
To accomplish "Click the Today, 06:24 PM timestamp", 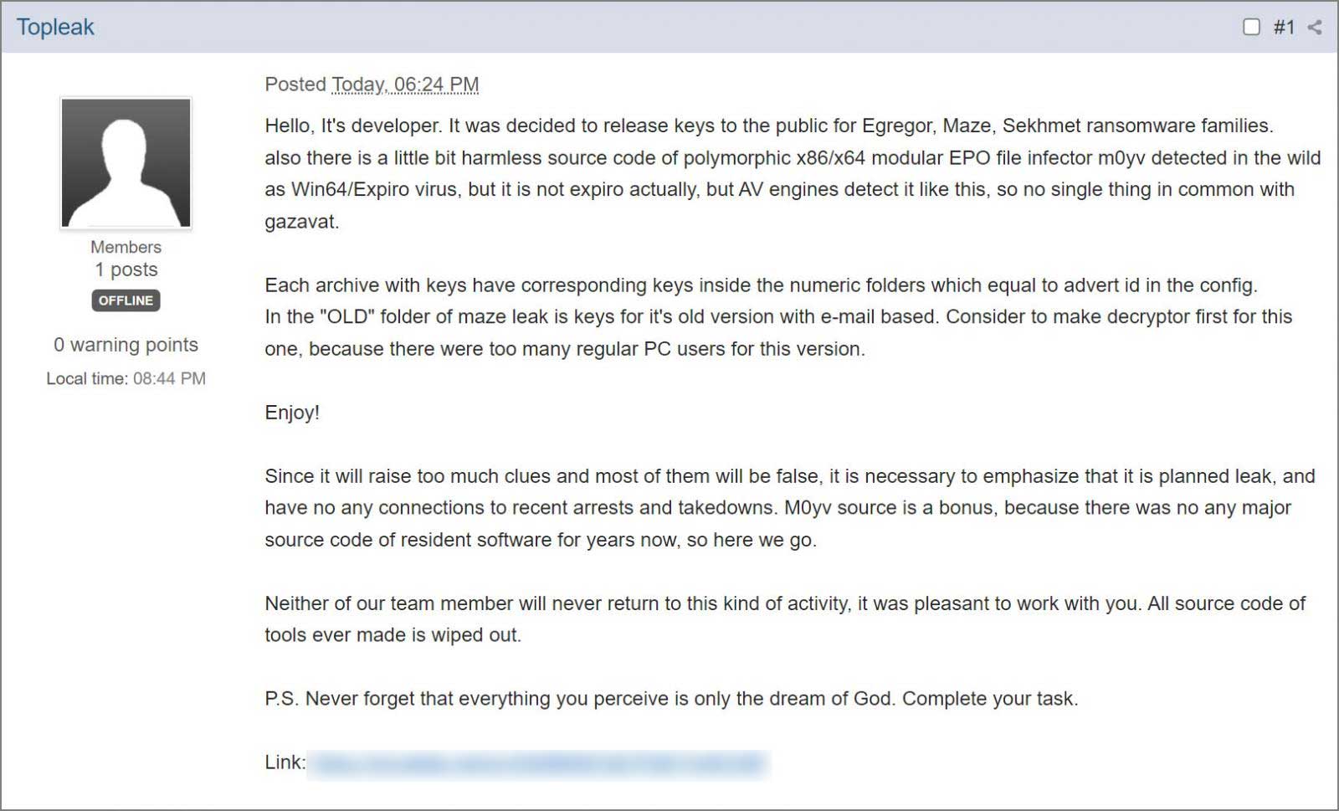I will (x=405, y=85).
